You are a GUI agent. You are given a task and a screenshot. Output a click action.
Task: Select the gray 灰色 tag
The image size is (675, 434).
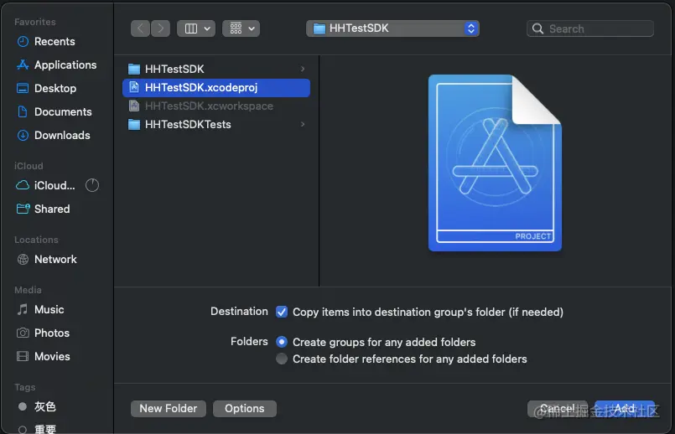37,406
